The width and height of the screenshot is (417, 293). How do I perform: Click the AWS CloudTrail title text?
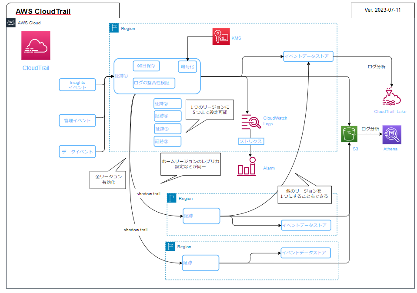(43, 11)
